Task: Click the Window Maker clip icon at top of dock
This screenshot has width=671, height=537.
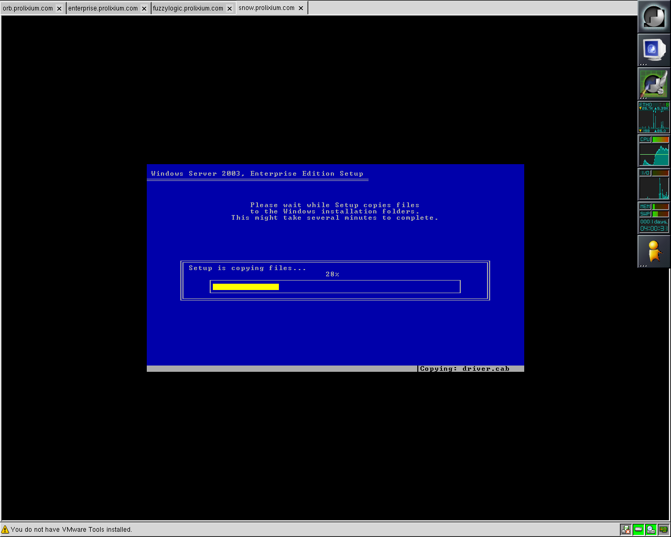Action: pyautogui.click(x=654, y=17)
